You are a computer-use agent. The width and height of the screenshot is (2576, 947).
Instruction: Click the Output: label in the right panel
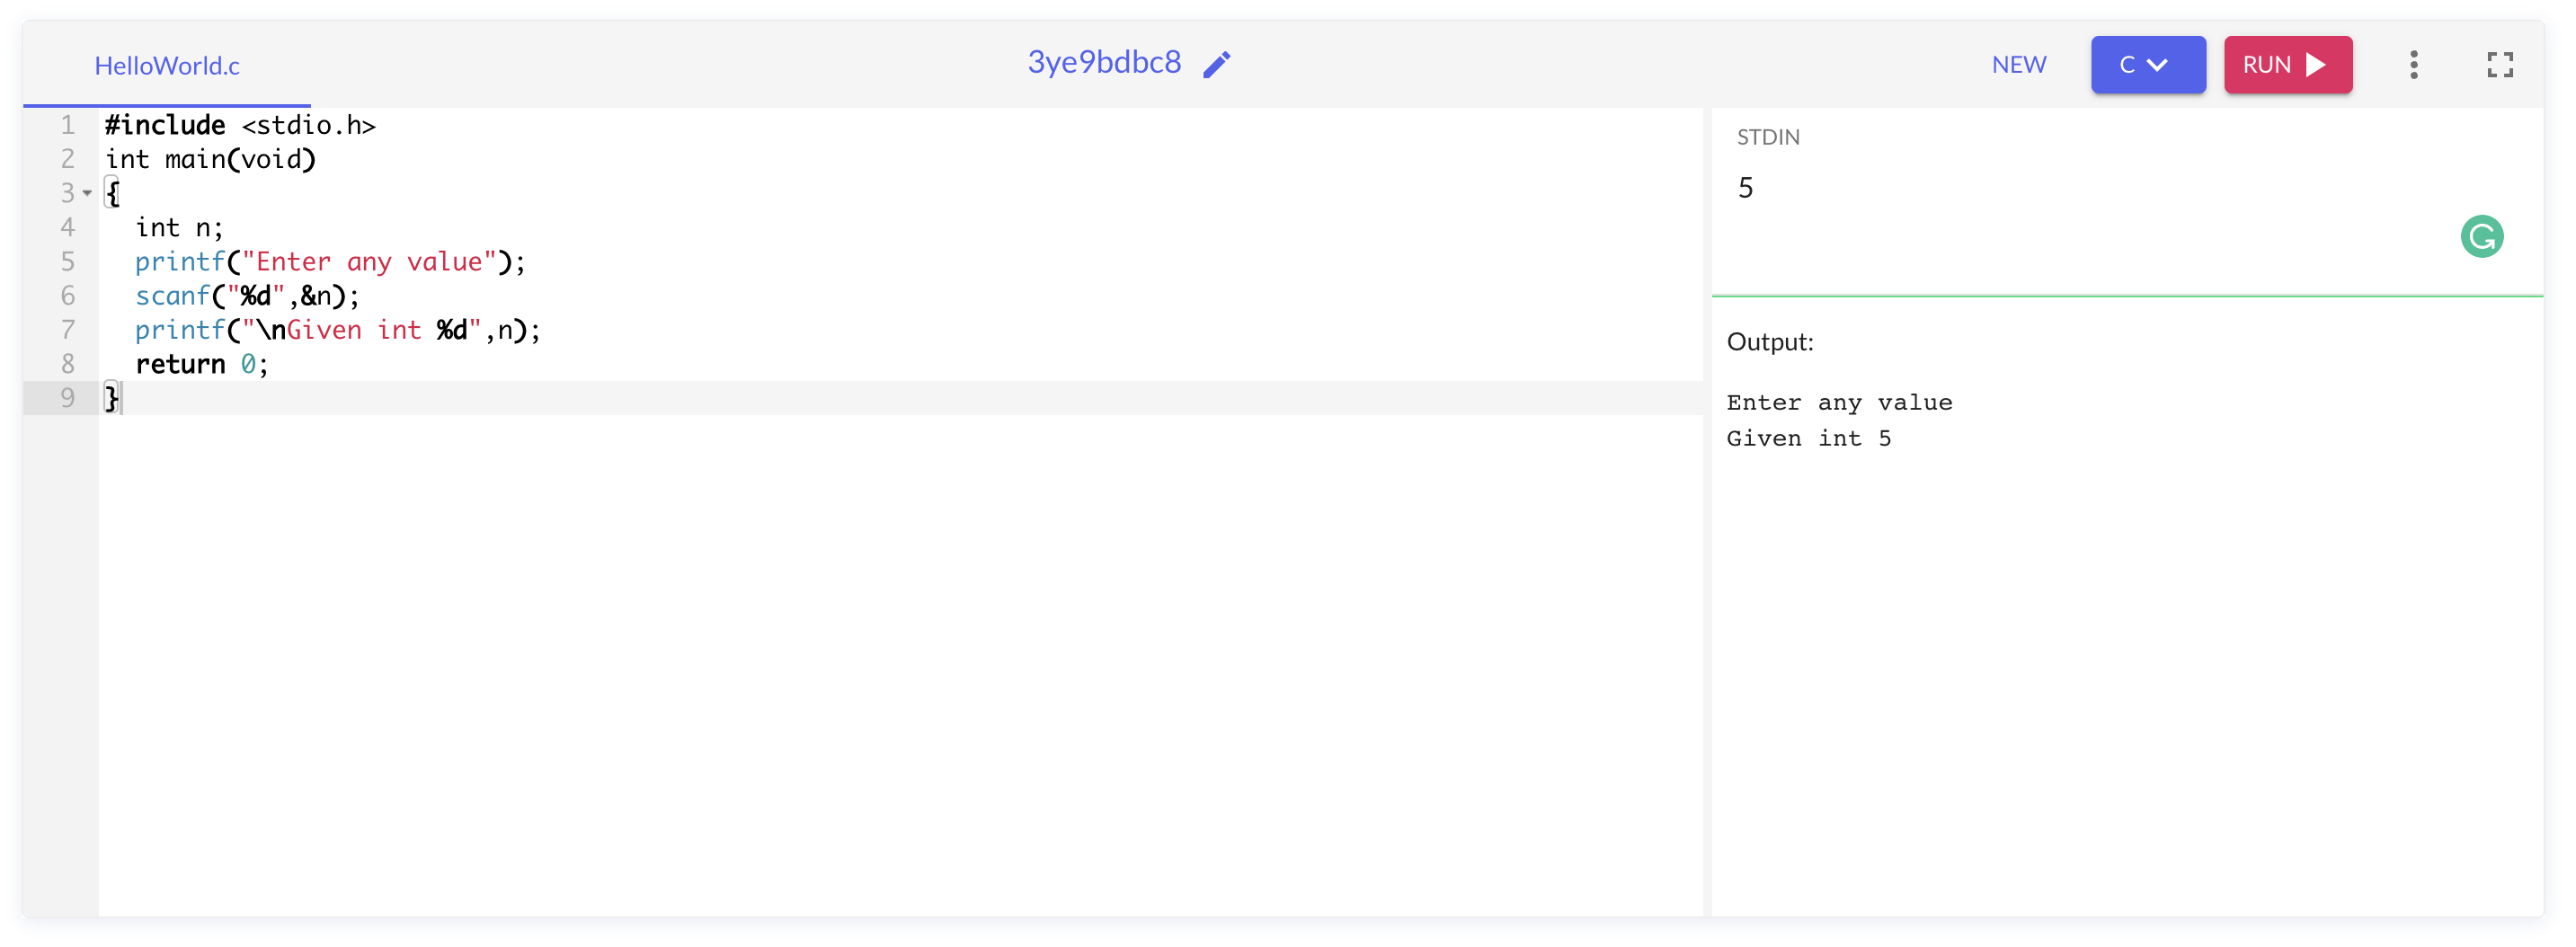click(x=1770, y=341)
